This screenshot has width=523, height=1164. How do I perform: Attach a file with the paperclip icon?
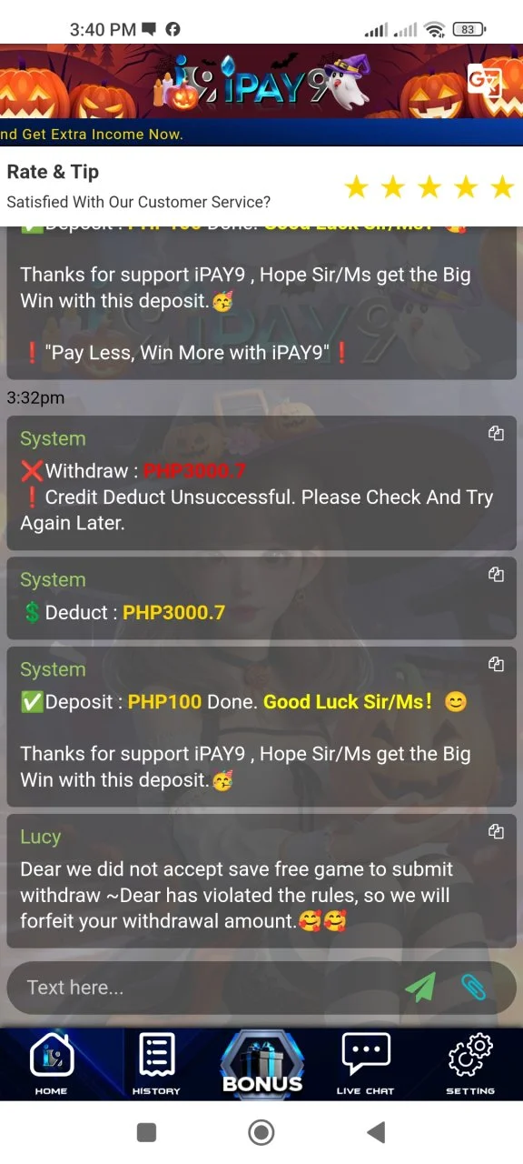pos(474,987)
